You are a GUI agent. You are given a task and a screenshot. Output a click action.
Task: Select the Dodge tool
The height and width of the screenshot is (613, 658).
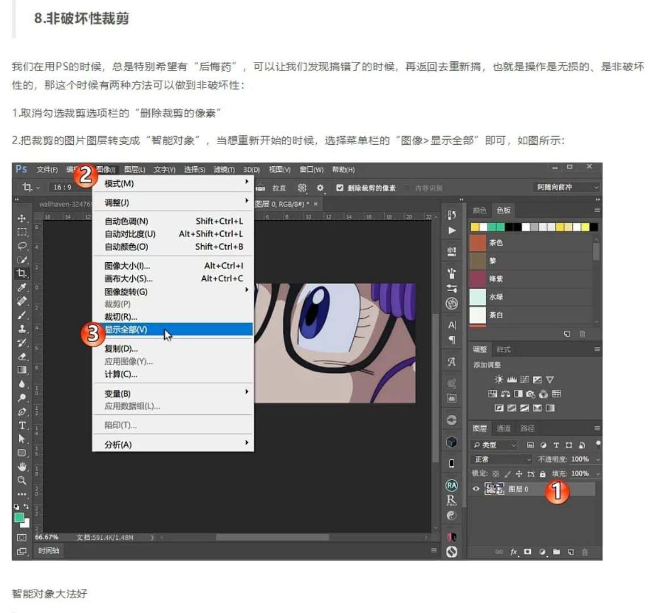tap(22, 398)
